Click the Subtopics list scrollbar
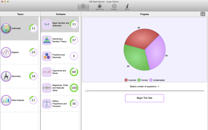 coord(80,73)
